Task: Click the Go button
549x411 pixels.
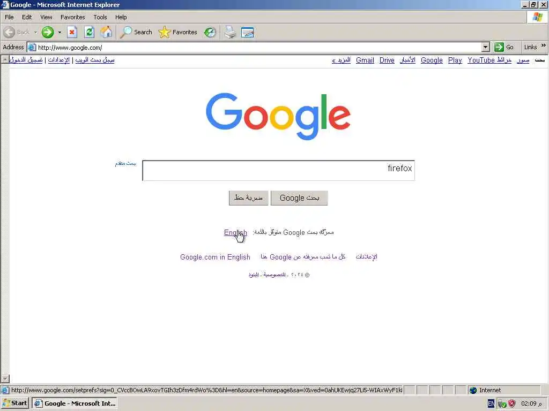Action: (504, 47)
